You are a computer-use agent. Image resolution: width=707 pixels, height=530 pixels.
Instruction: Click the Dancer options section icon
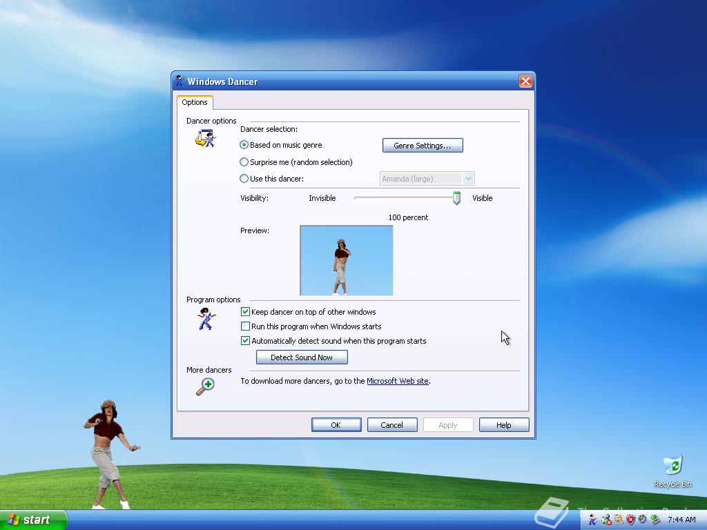point(206,138)
